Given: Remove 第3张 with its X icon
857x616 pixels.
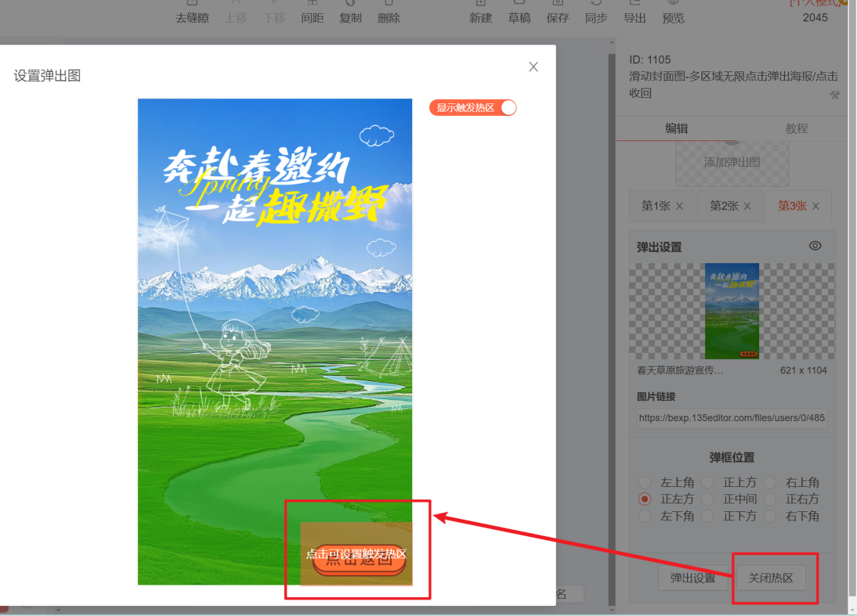Looking at the screenshot, I should pos(816,206).
